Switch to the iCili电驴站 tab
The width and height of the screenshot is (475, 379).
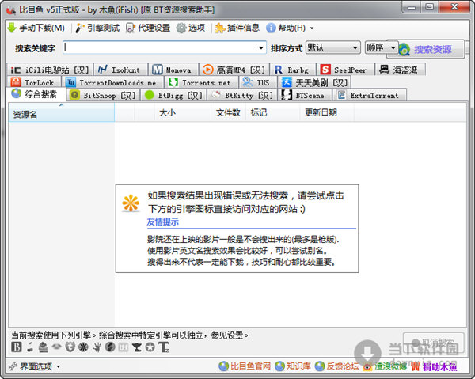pos(50,70)
